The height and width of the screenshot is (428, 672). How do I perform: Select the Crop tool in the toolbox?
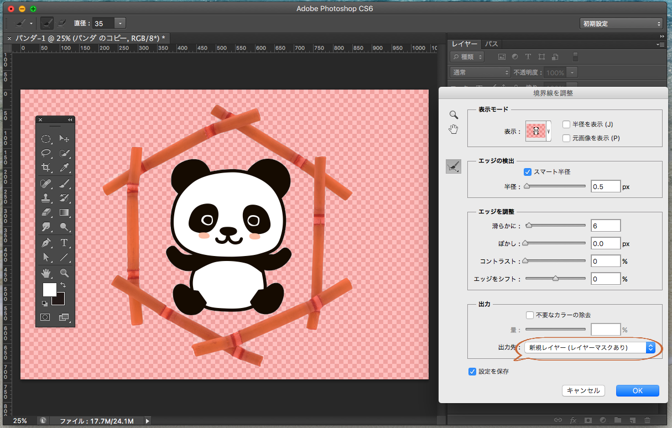pos(46,168)
